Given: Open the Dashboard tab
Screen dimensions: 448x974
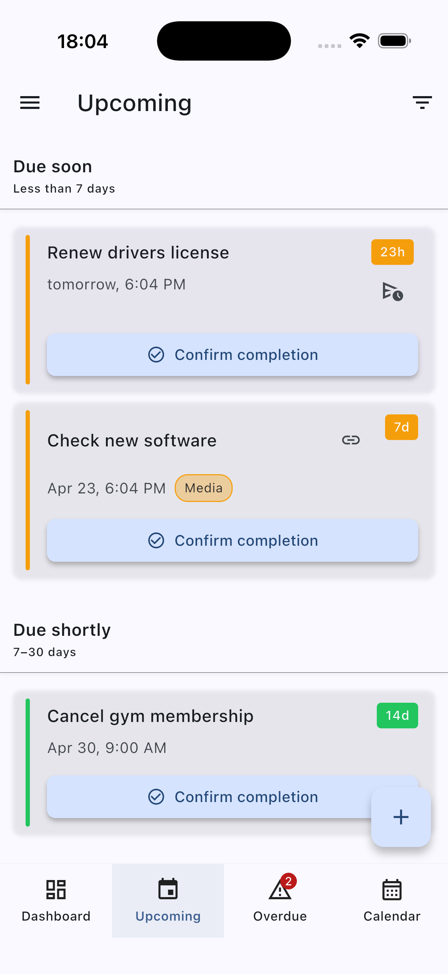Looking at the screenshot, I should coord(56,900).
